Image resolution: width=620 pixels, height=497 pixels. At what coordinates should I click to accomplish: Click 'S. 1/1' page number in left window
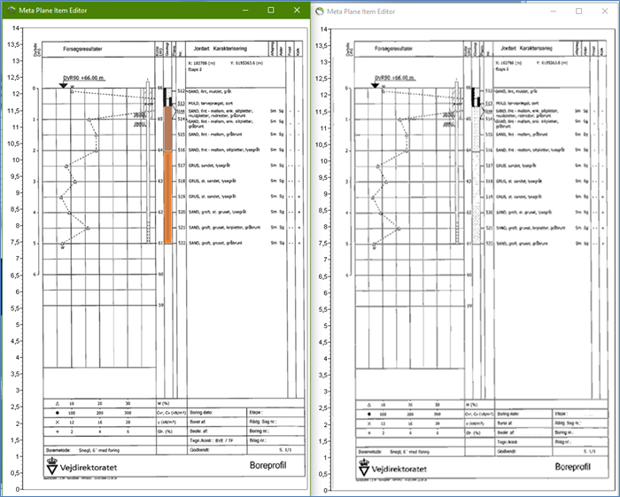click(285, 450)
